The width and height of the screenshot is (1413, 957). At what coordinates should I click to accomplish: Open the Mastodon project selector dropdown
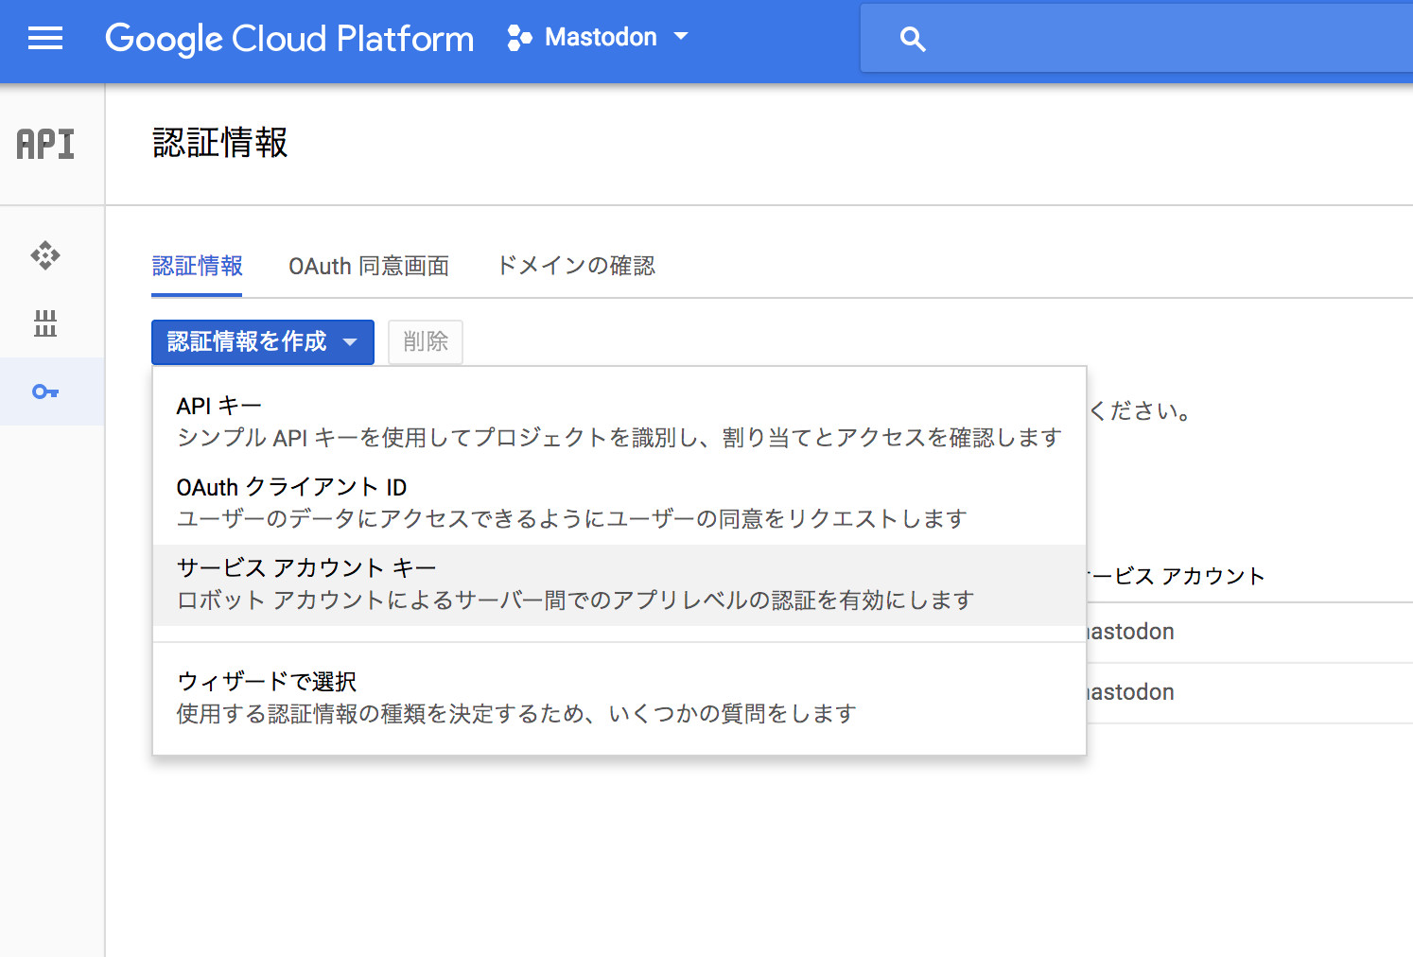coord(598,38)
